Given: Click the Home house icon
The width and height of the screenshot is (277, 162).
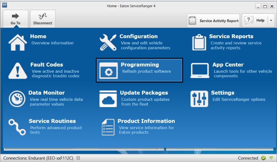Looking at the screenshot, I should (x=17, y=42).
